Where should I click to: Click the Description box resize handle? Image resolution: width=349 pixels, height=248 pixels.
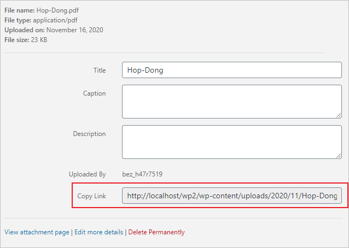click(x=339, y=156)
